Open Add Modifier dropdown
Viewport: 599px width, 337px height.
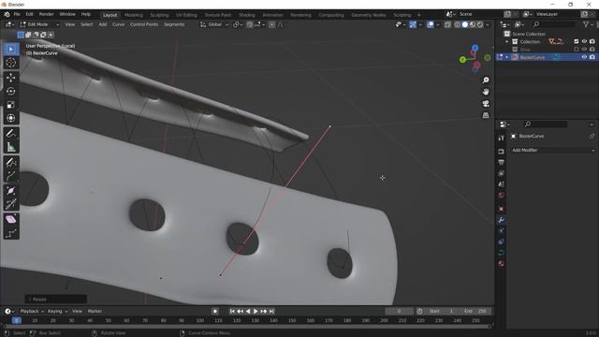(553, 150)
